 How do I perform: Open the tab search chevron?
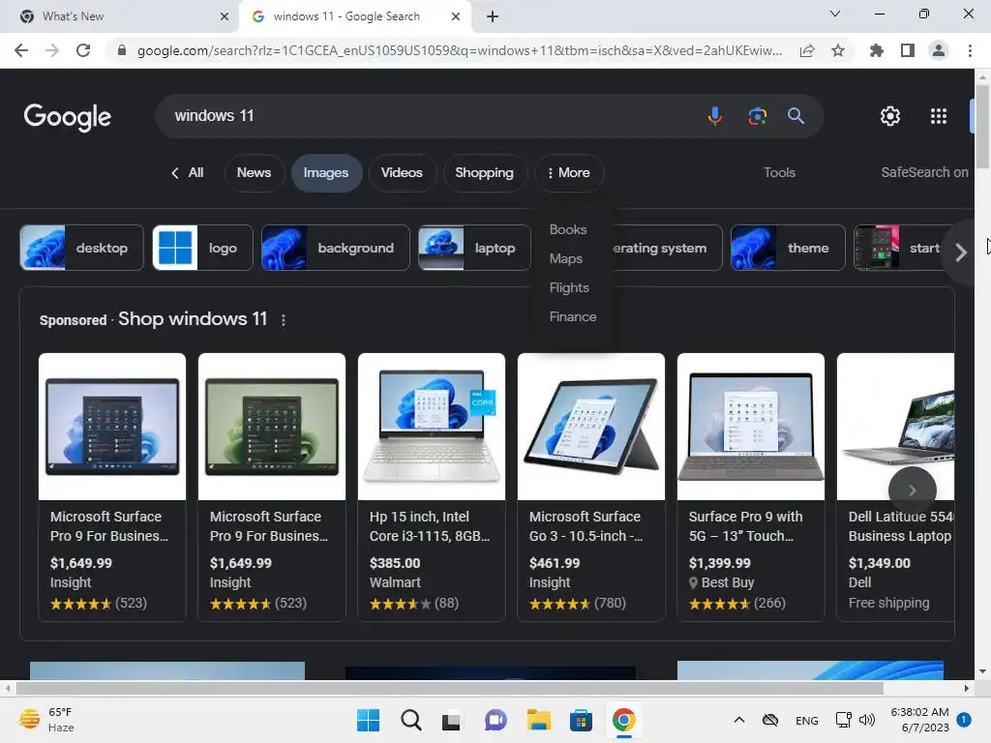[835, 14]
